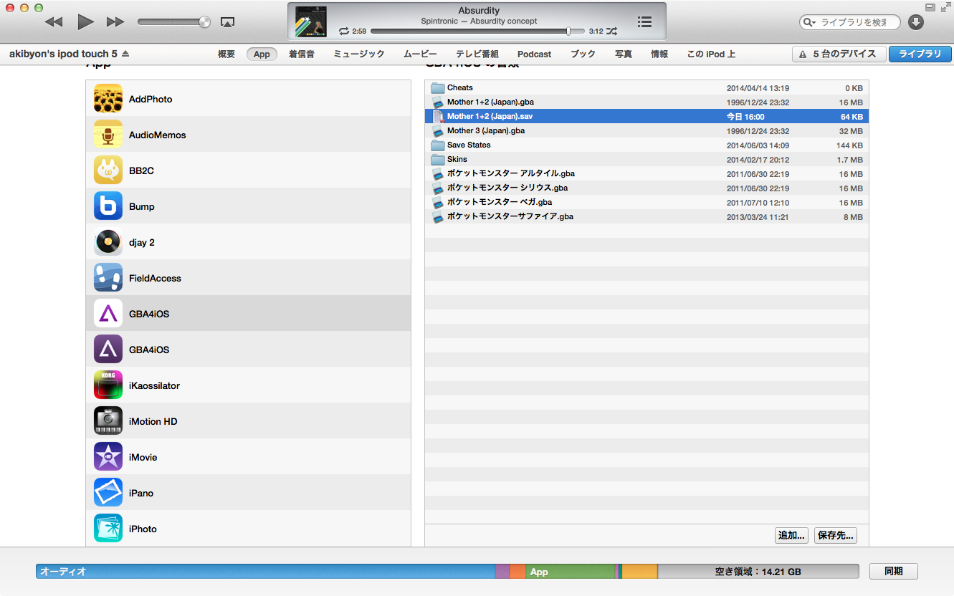Open the ムービー tab
Screen dimensions: 954x596
(420, 54)
